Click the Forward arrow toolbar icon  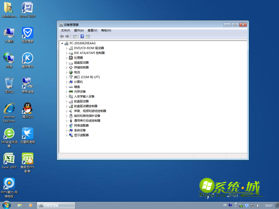pyautogui.click(x=67, y=37)
